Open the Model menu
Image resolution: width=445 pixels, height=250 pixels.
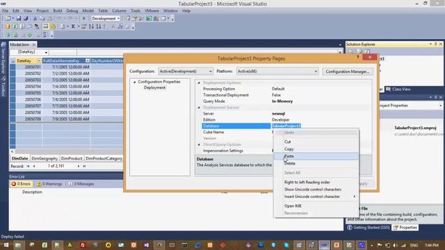[88, 11]
